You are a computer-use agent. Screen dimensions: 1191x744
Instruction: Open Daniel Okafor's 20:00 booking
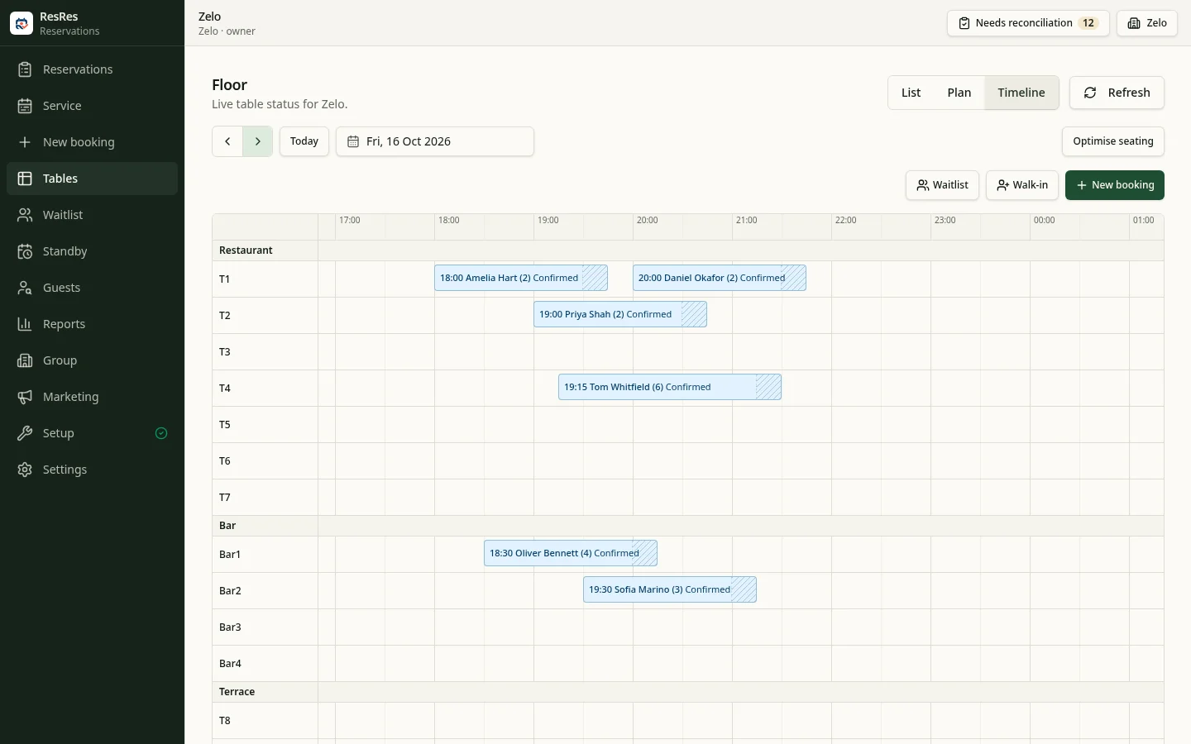pyautogui.click(x=720, y=278)
